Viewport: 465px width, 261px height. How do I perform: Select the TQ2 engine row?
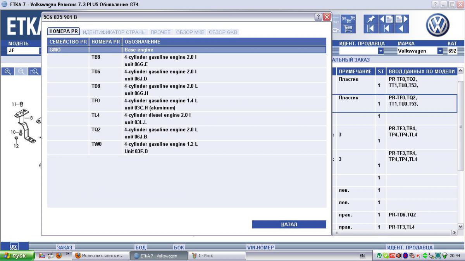[x=187, y=133]
